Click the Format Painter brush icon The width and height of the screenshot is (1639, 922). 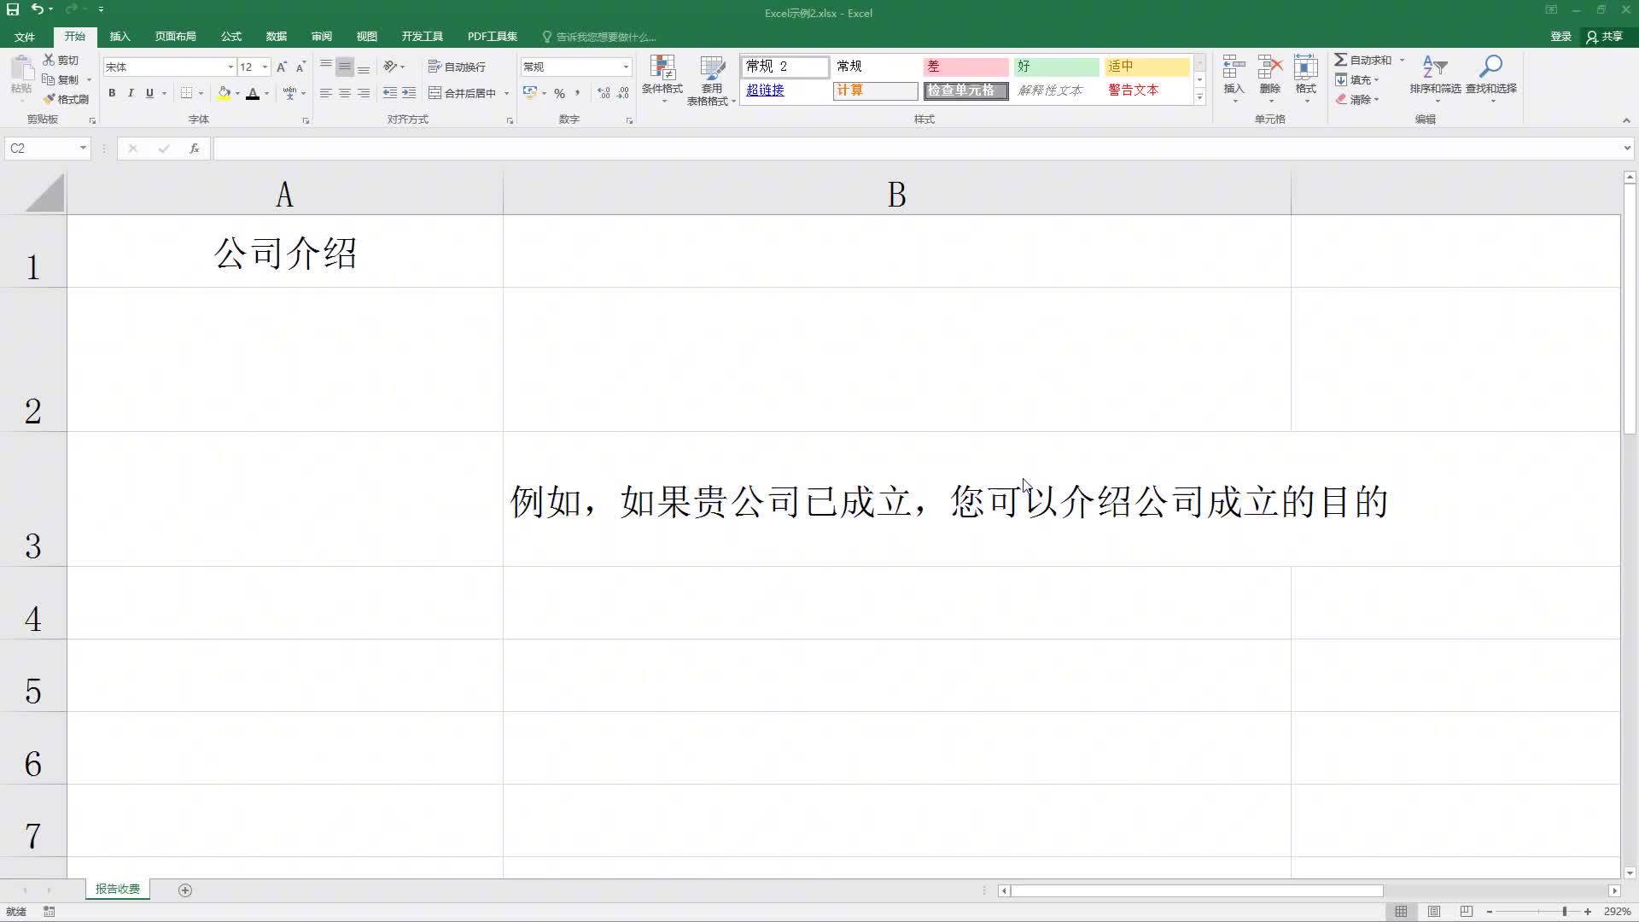tap(50, 99)
